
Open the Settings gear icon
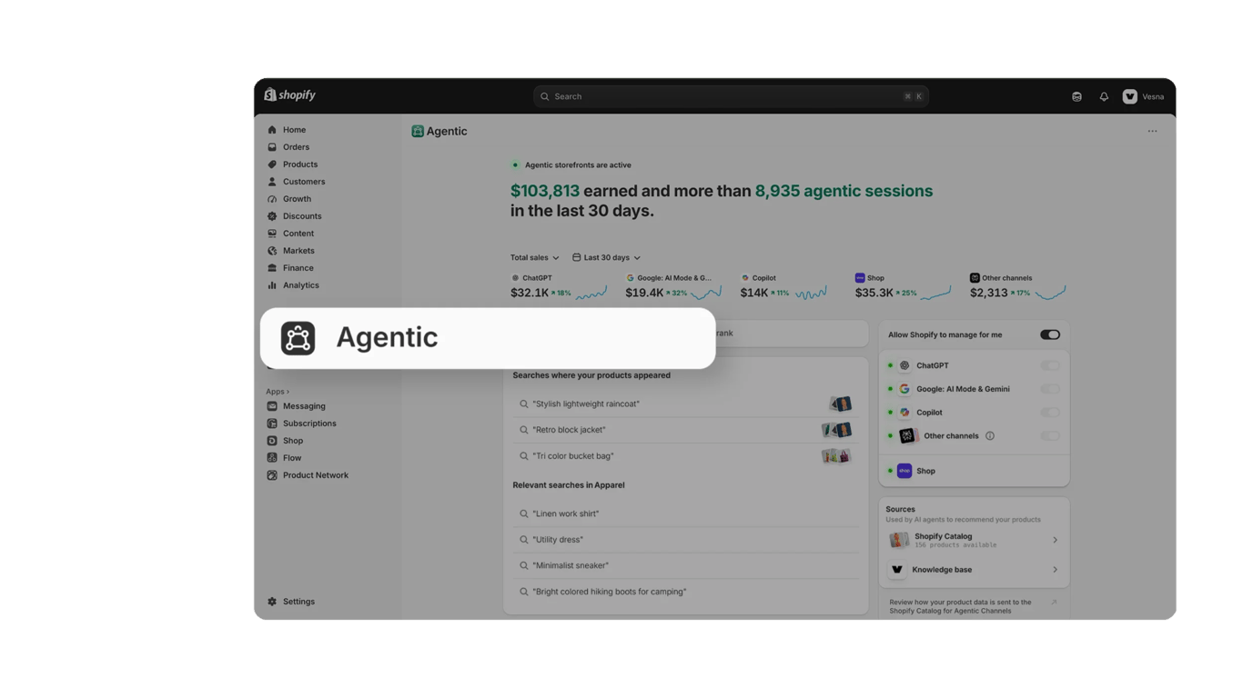point(272,602)
